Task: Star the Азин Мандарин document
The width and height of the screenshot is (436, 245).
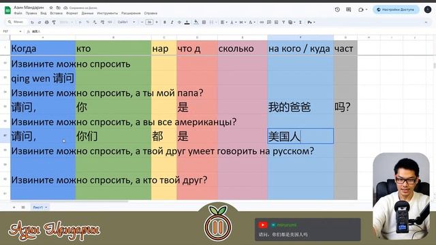Action: pos(51,7)
